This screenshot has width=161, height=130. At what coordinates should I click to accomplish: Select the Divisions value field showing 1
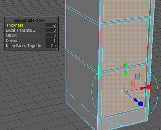click(x=51, y=41)
